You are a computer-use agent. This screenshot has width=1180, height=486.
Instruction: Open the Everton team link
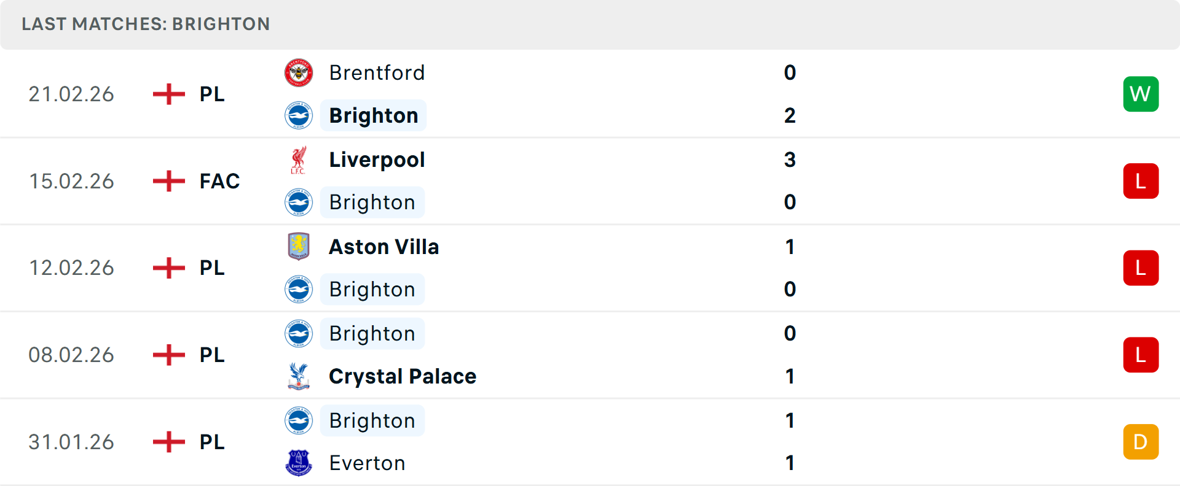pyautogui.click(x=367, y=463)
